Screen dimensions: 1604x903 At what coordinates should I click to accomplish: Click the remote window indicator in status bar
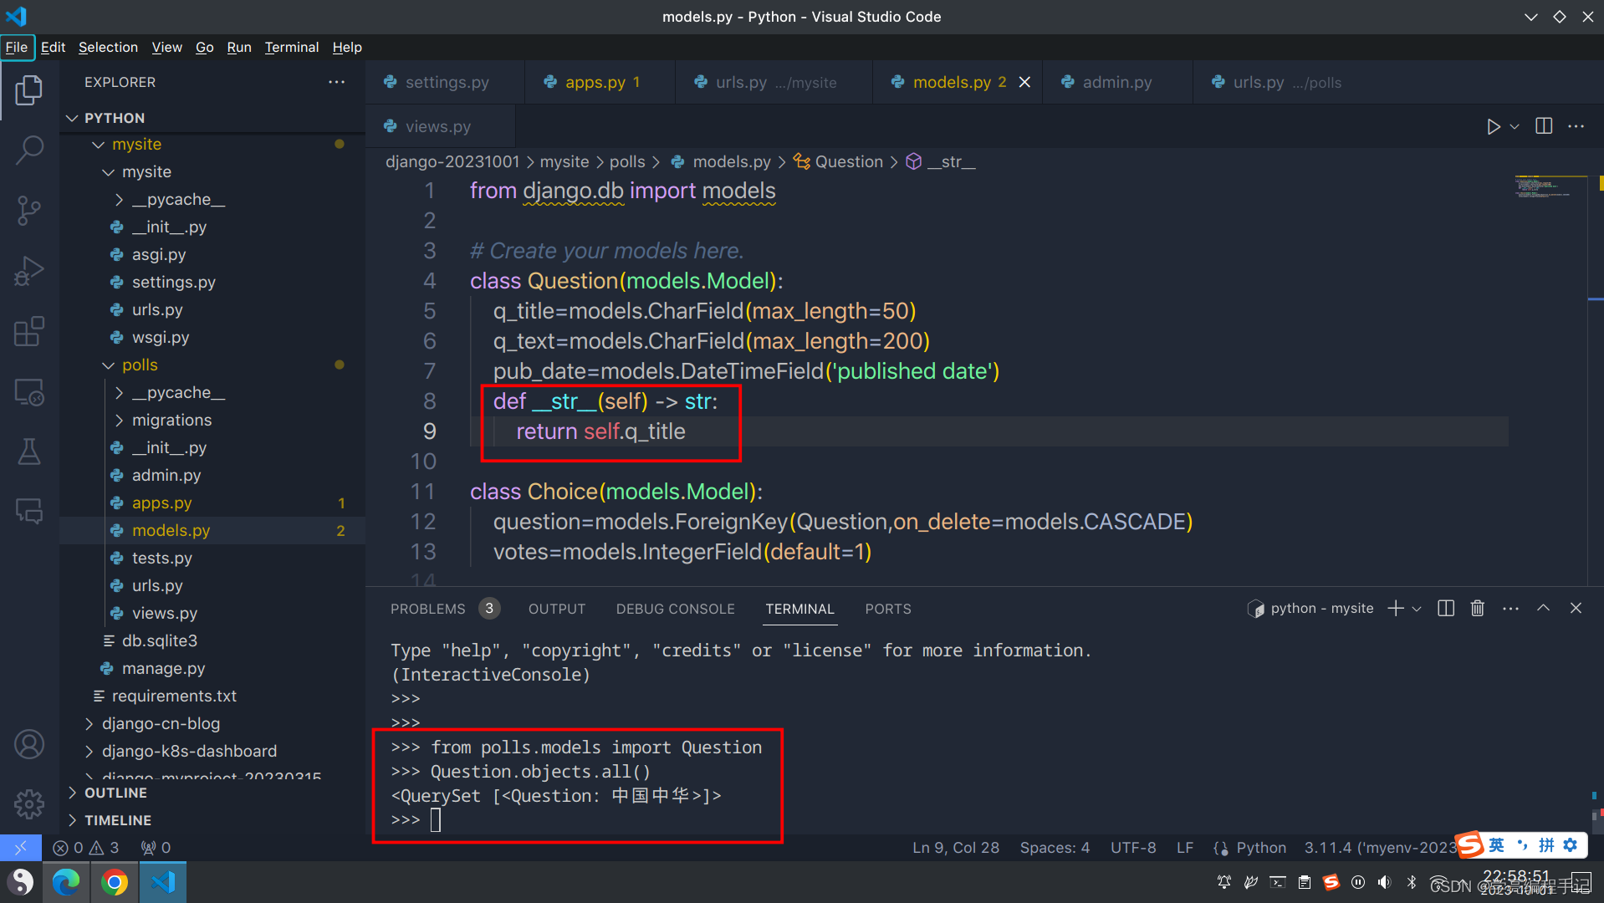tap(20, 848)
